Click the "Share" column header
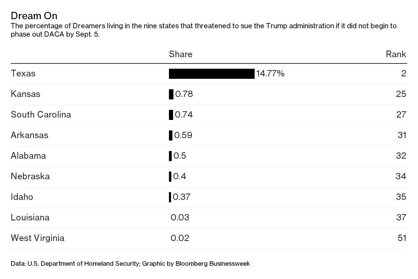The width and height of the screenshot is (418, 279). 180,54
